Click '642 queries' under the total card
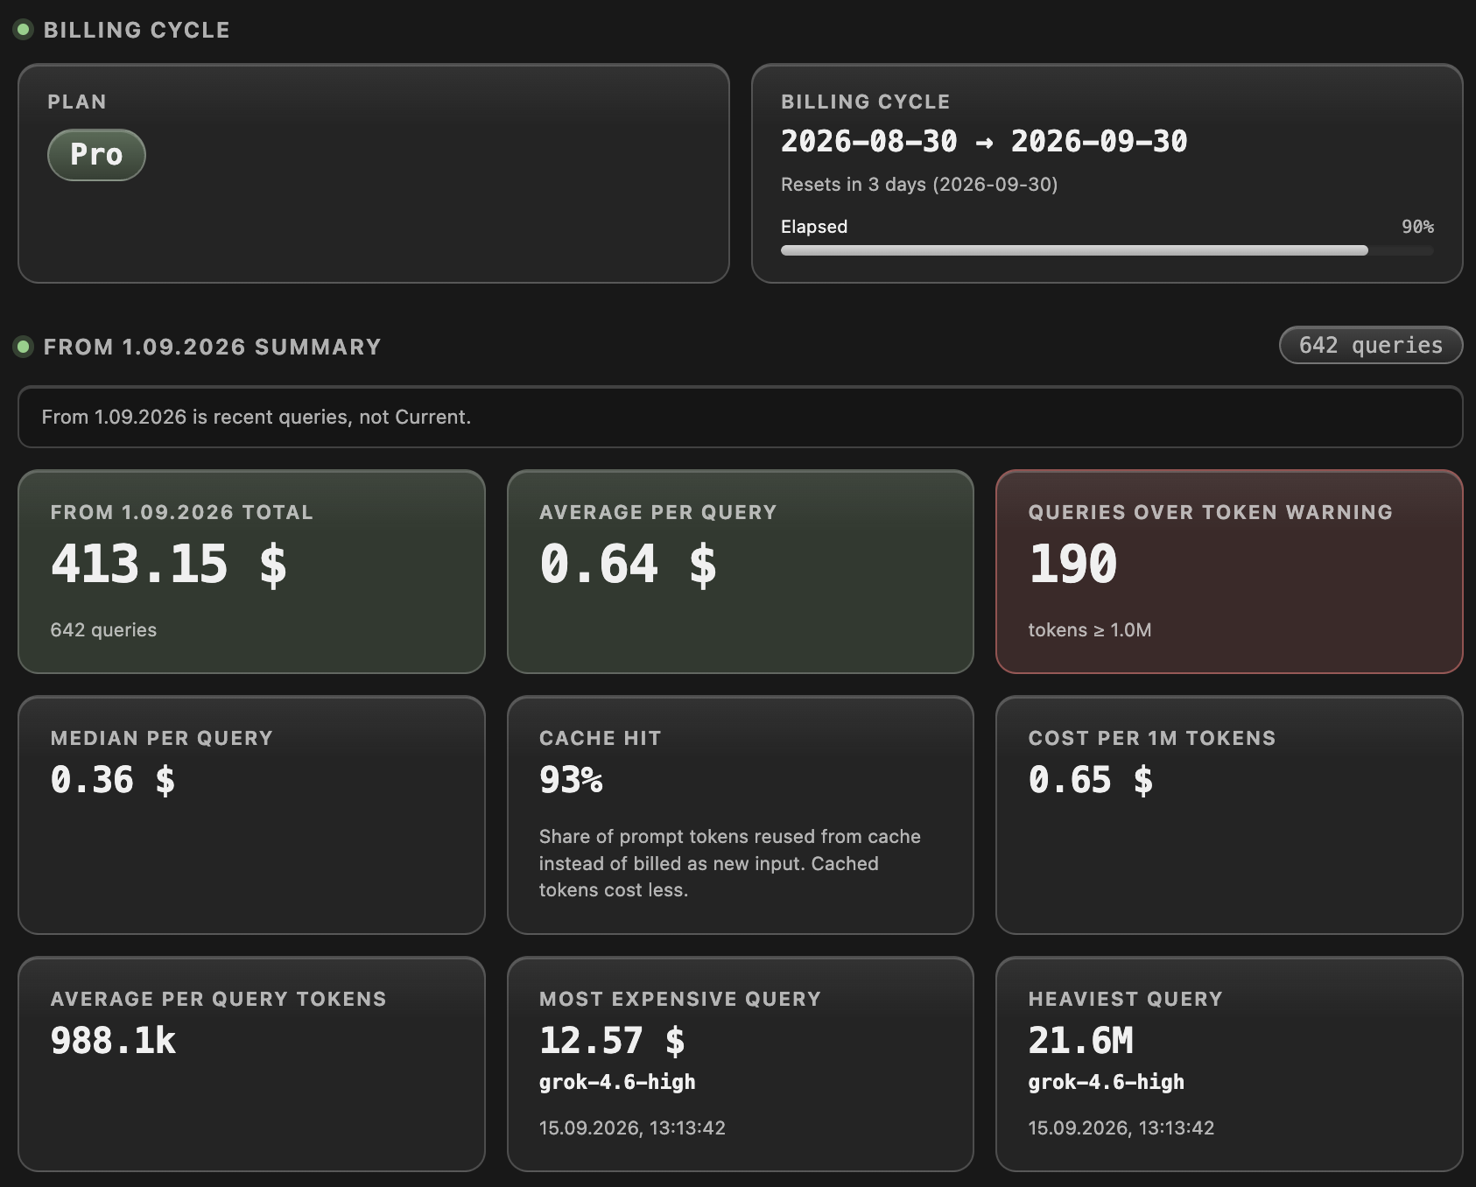Image resolution: width=1476 pixels, height=1187 pixels. pyautogui.click(x=103, y=630)
